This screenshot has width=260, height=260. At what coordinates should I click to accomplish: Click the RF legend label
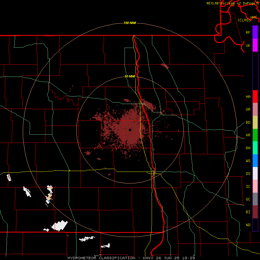point(248,32)
